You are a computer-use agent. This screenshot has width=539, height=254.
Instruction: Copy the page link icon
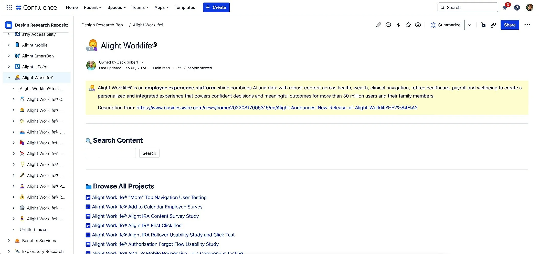493,25
